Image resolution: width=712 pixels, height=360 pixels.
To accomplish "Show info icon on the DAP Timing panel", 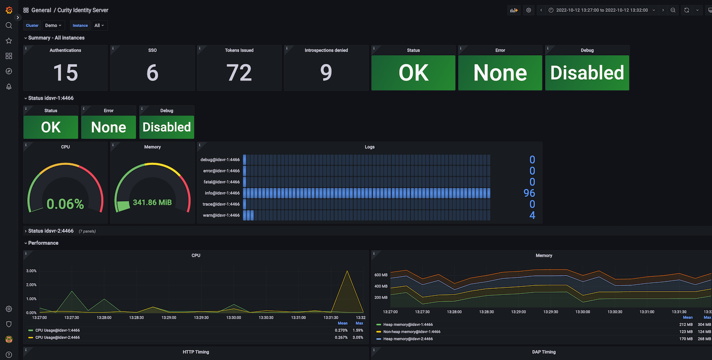I will pos(374,350).
